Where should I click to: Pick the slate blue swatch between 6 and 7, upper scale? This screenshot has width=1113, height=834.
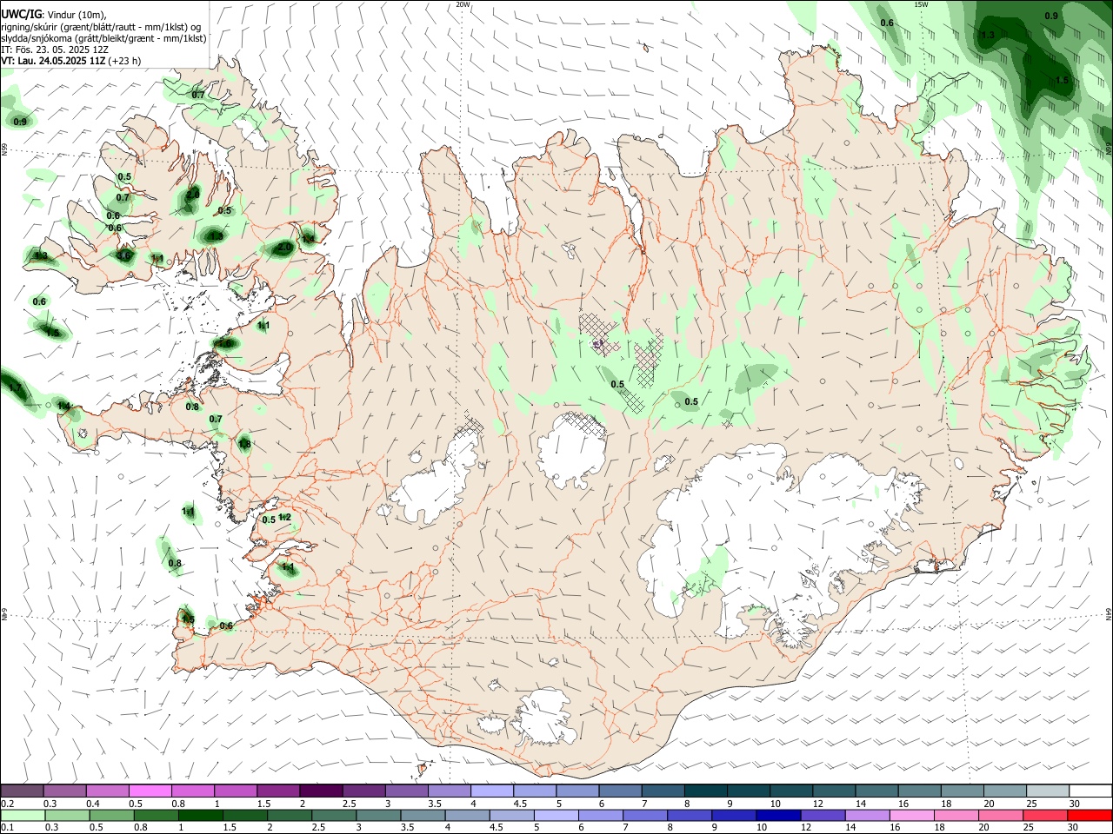coord(620,791)
